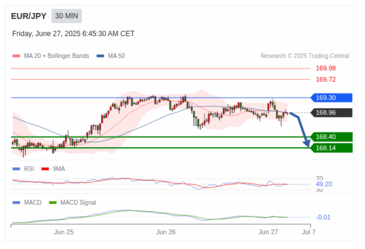Viewport: 365px width, 249px height.
Task: Click the Jul 7 axis label
Action: (309, 232)
